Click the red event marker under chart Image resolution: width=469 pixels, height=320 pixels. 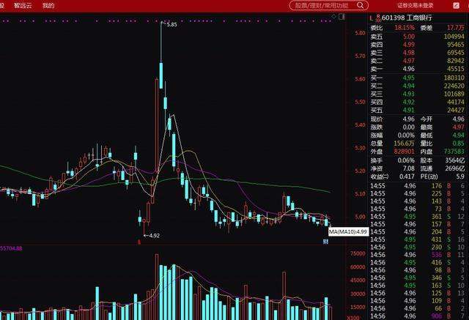tap(139, 242)
